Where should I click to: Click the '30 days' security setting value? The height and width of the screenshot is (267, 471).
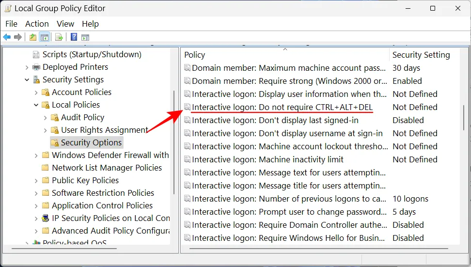[x=406, y=68]
